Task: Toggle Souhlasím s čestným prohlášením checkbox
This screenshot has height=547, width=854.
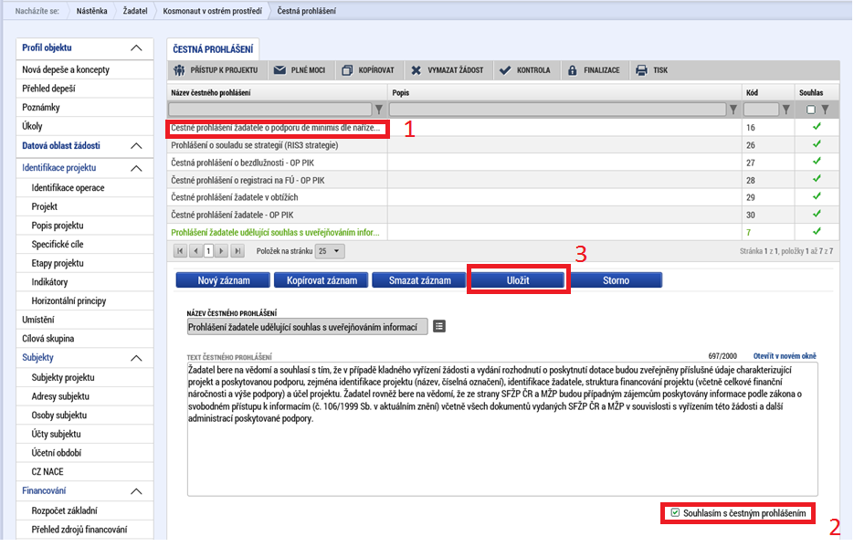Action: [x=675, y=513]
